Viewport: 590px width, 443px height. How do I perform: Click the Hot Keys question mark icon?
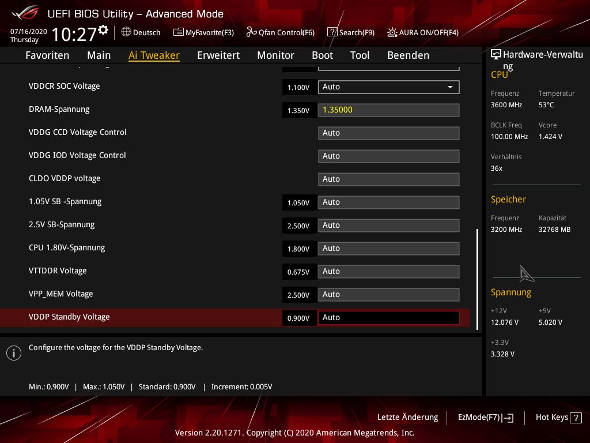click(576, 418)
